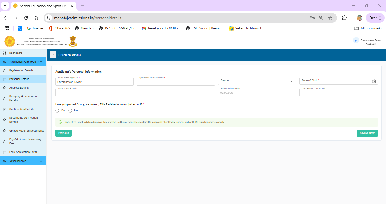The width and height of the screenshot is (386, 204).
Task: Click the Applicant's Mother's Name field
Action: point(176,82)
